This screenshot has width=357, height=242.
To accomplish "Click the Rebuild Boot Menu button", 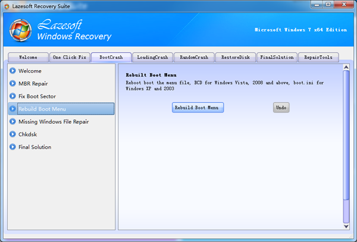I will [198, 108].
